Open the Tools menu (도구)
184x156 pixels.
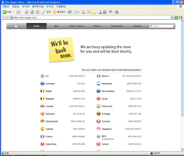click(x=50, y=6)
